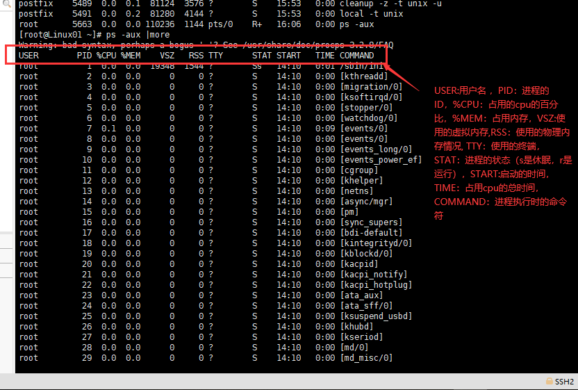The width and height of the screenshot is (578, 390).
Task: Click the [ata_aux] process name
Action: coord(362,295)
